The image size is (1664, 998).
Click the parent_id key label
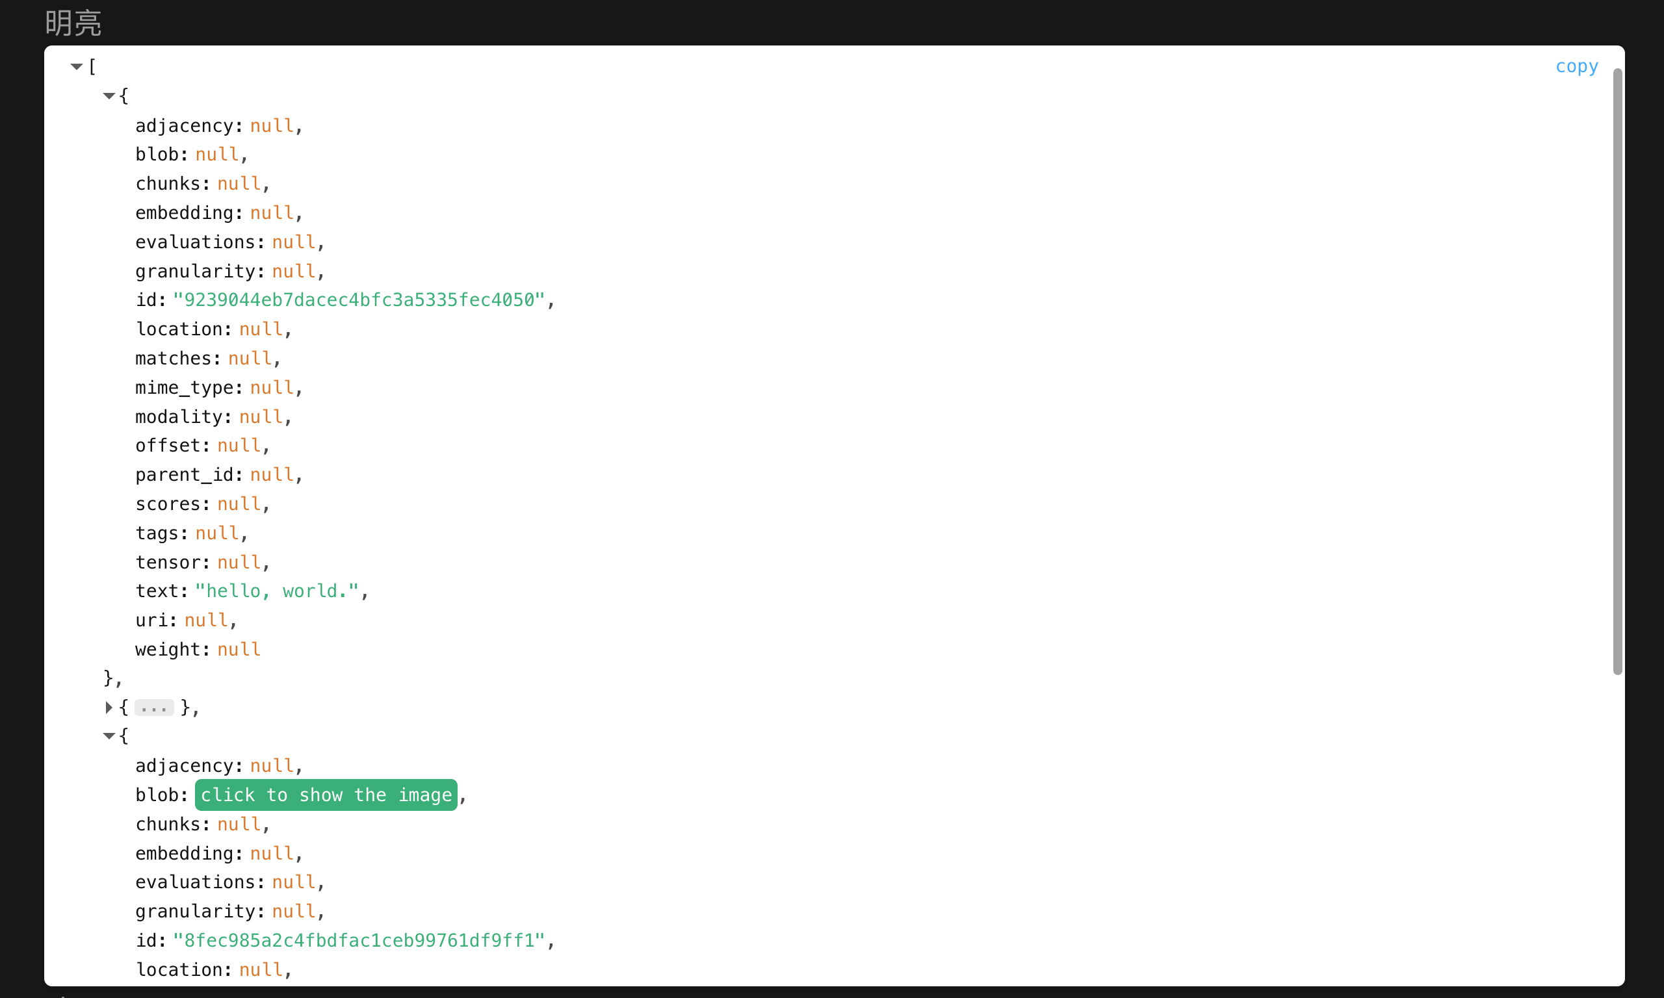[185, 475]
